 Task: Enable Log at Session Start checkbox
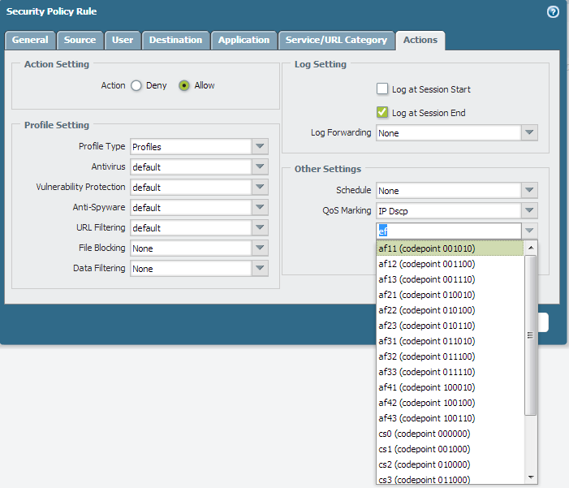click(382, 89)
